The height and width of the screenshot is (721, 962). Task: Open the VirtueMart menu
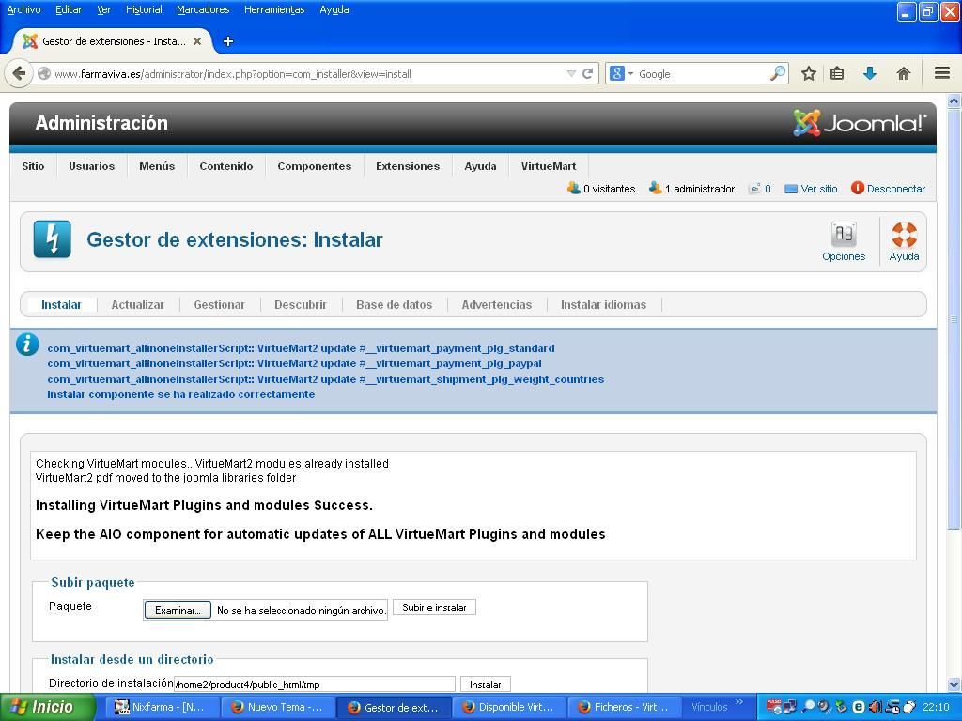[x=549, y=166]
